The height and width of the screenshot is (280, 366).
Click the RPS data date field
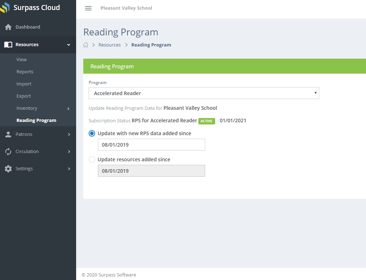coord(152,145)
